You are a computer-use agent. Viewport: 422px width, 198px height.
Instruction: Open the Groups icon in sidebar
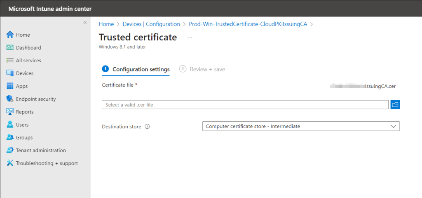pyautogui.click(x=10, y=137)
